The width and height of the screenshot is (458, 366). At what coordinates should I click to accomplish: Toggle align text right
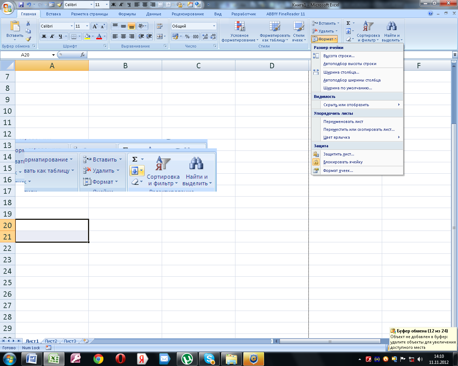click(131, 36)
